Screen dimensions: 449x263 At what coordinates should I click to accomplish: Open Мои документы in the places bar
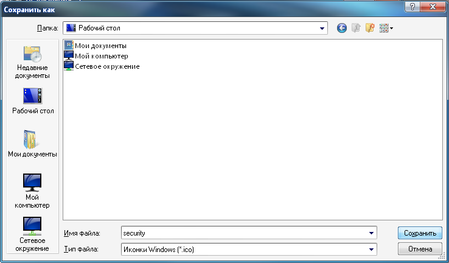[x=32, y=144]
